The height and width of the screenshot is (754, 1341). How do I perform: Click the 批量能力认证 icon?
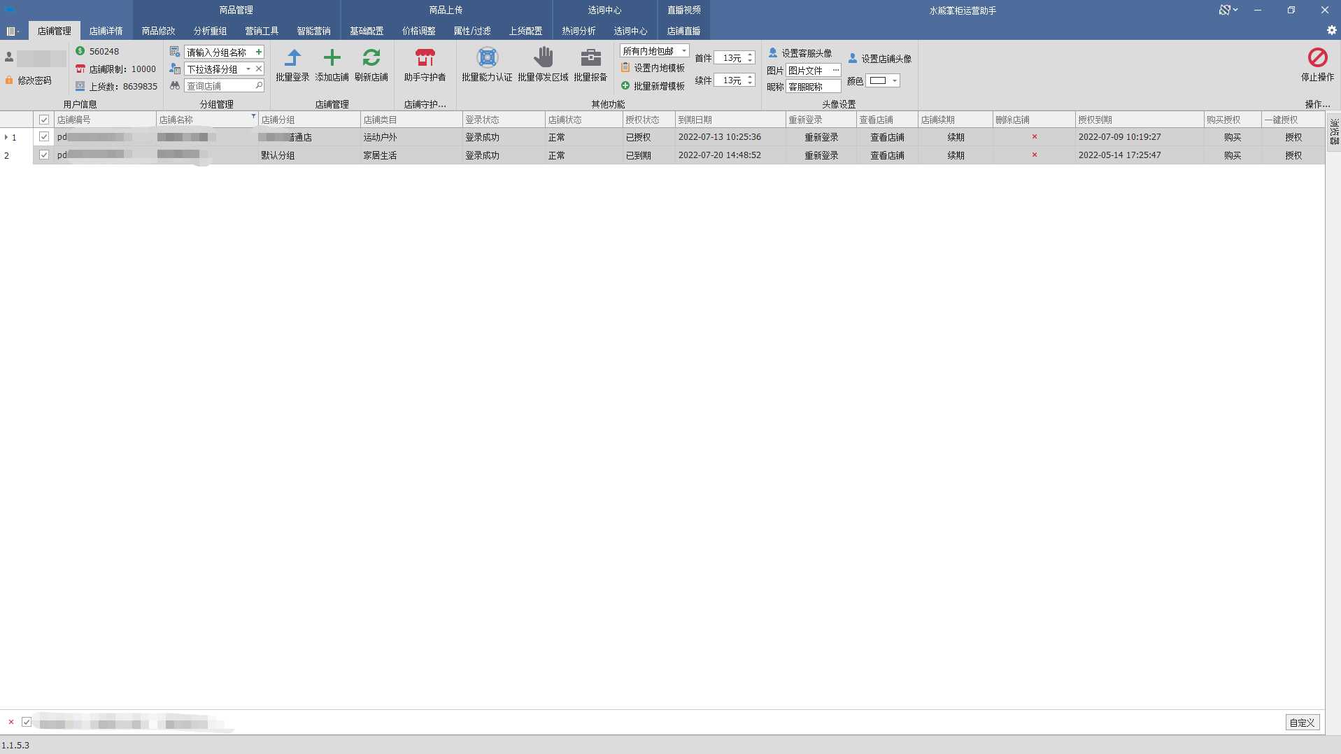click(487, 58)
